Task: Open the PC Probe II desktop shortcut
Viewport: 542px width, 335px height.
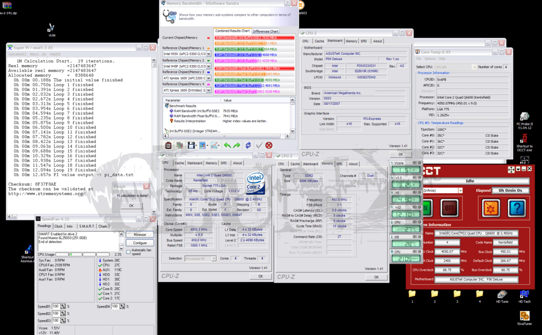Action: click(525, 121)
